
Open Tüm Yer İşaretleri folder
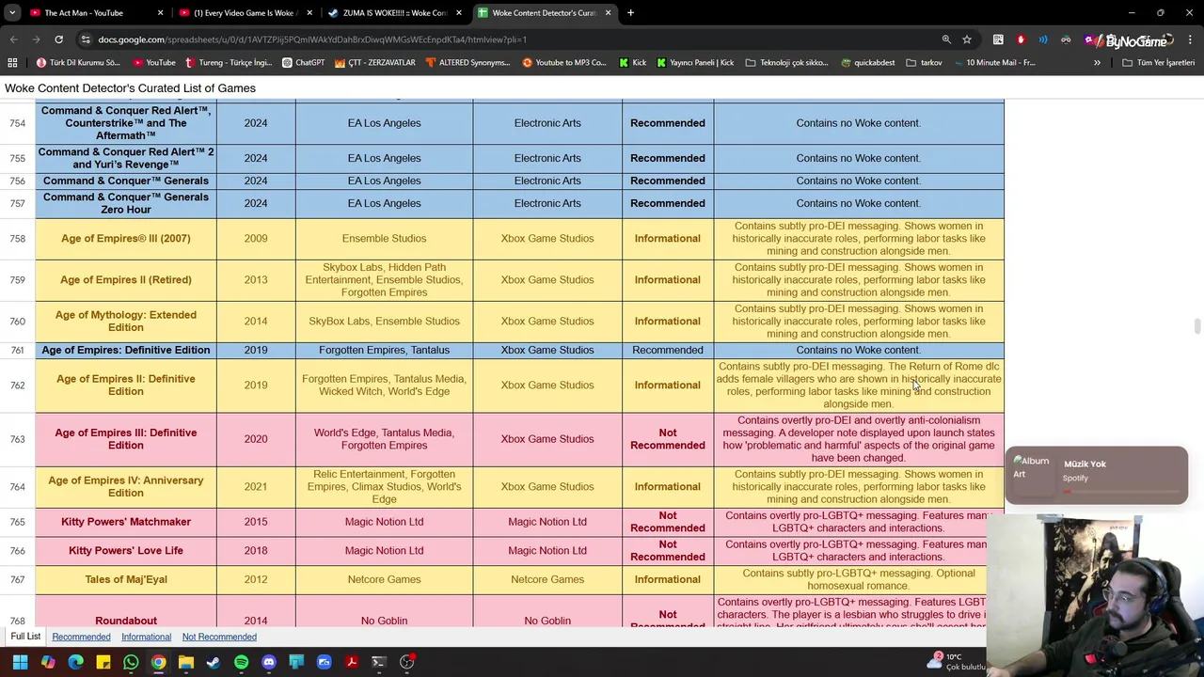(1159, 63)
